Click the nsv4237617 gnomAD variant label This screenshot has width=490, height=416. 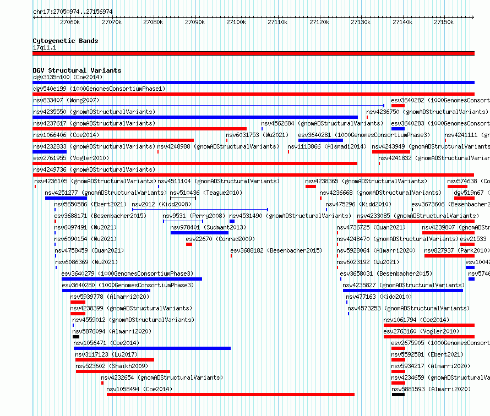pos(94,123)
